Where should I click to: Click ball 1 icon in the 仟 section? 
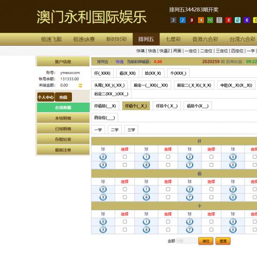(146, 157)
